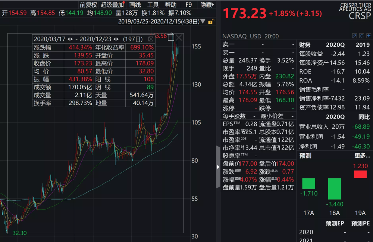Click the 每股收益 -2.44 value
Image resolution: width=373 pixels, height=242 pixels.
click(337, 54)
